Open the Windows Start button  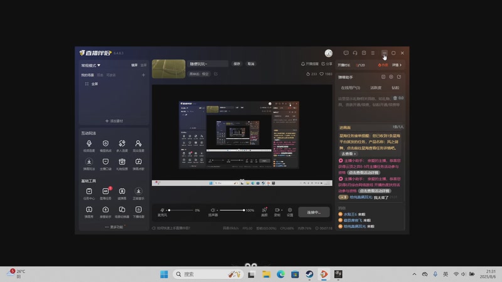pos(164,274)
